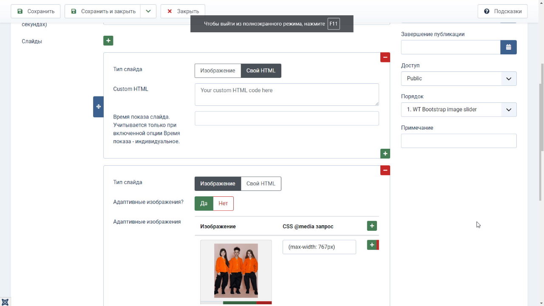Click the page vertical scrollbar
Viewport: 544px width, 306px height.
[x=541, y=106]
